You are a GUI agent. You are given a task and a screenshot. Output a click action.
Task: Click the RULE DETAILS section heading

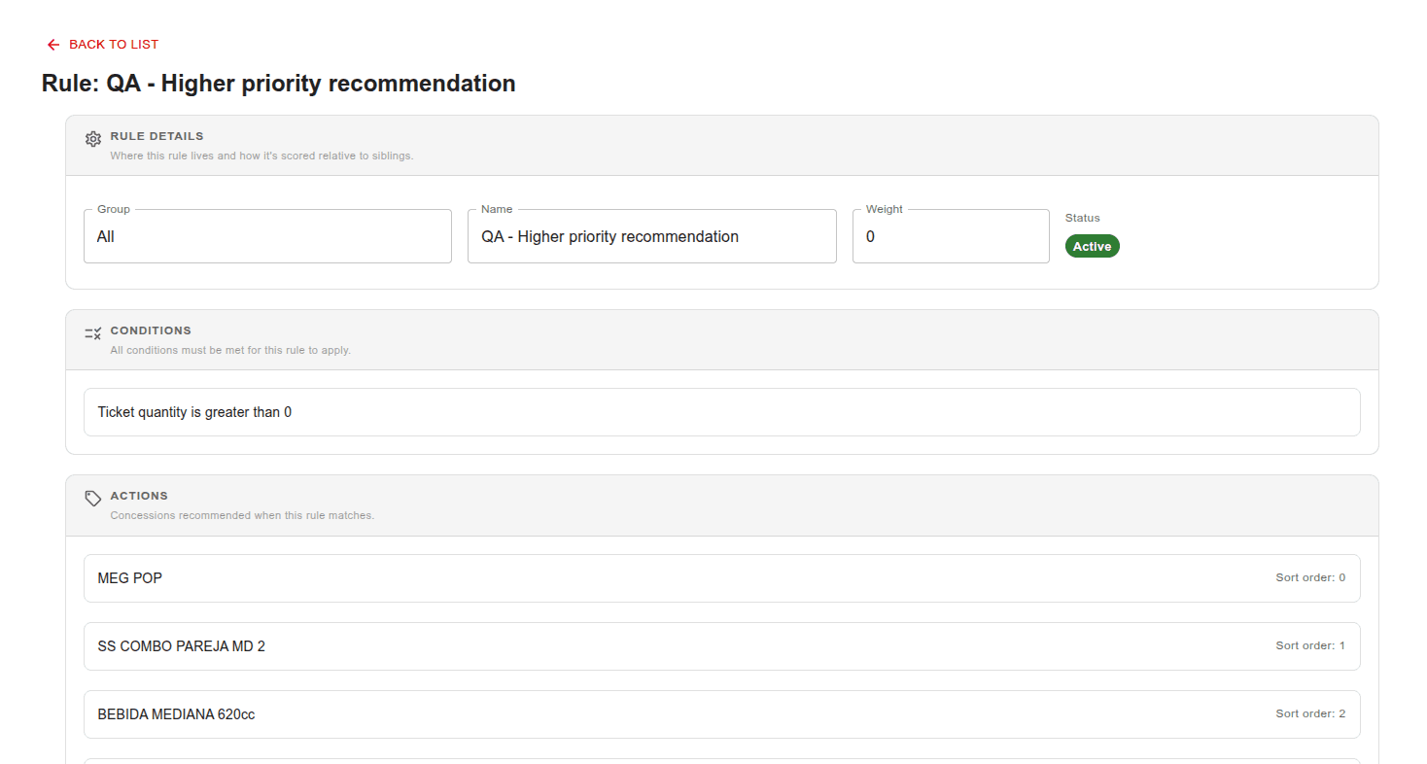click(x=157, y=136)
